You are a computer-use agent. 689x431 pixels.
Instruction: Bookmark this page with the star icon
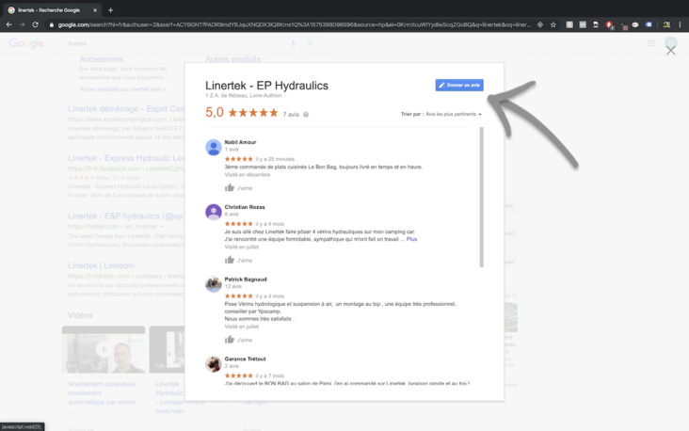[553, 24]
